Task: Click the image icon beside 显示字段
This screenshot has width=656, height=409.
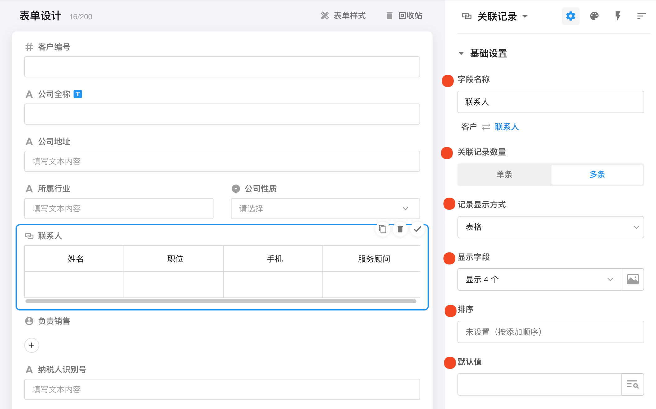Action: (633, 279)
